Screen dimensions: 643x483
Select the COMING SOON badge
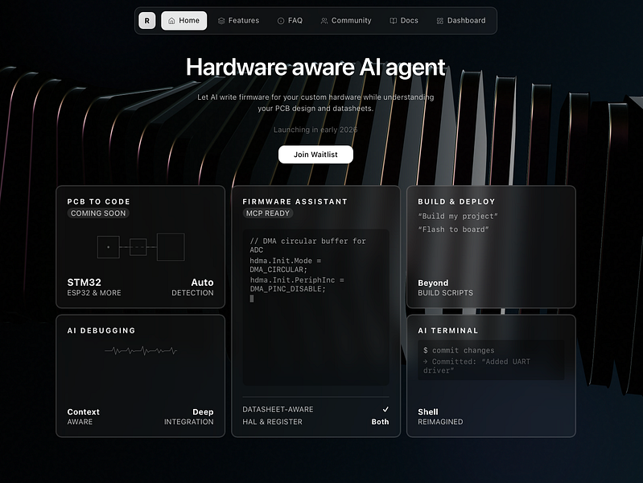click(98, 213)
